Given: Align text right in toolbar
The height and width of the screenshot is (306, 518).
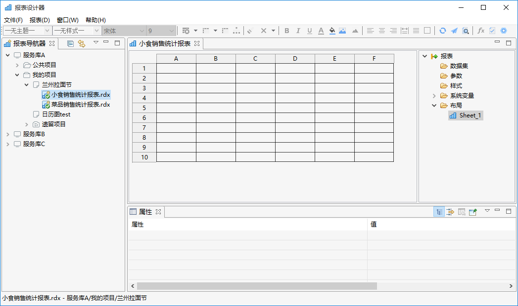Looking at the screenshot, I should [x=393, y=31].
